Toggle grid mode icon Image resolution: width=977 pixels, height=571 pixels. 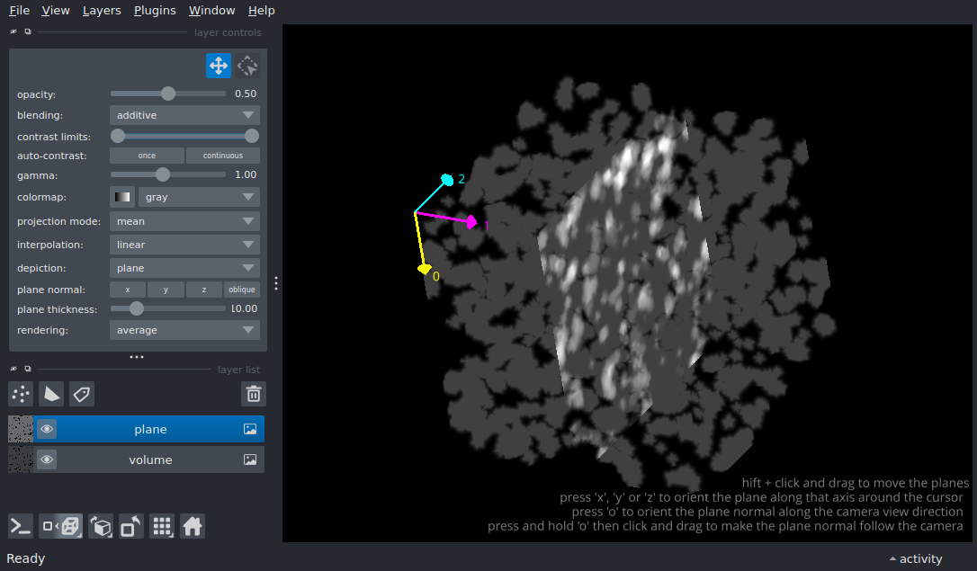162,526
